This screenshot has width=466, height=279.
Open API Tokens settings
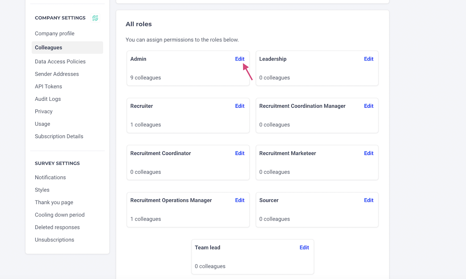(48, 87)
